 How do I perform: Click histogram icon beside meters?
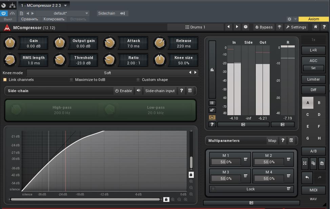tap(212, 69)
